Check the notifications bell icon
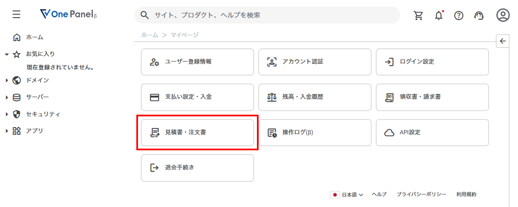This screenshot has height=207, width=518. click(439, 15)
